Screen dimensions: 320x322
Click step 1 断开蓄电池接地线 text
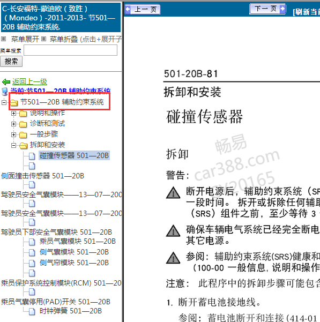214,302
